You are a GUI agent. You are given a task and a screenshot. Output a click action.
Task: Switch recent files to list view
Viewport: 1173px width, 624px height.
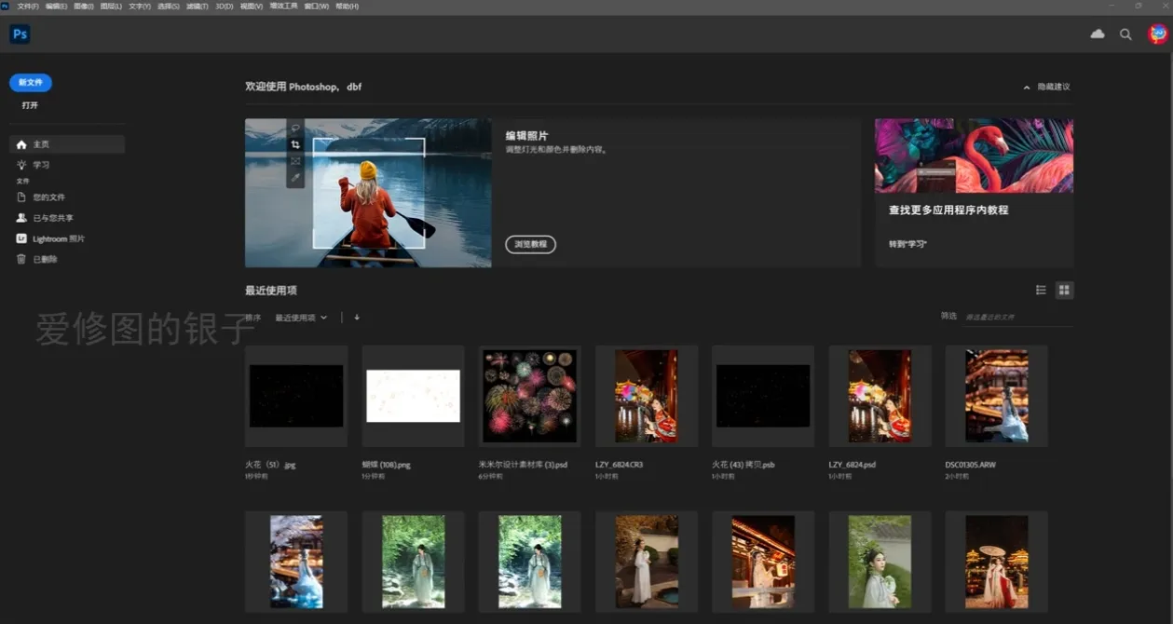[1041, 291]
